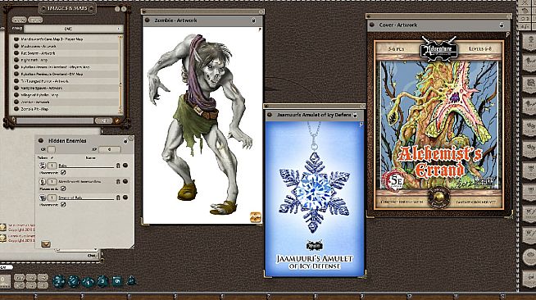Click the Zombie - Artwork window link icon
Image resolution: width=536 pixels, height=300 pixels.
tap(148, 20)
